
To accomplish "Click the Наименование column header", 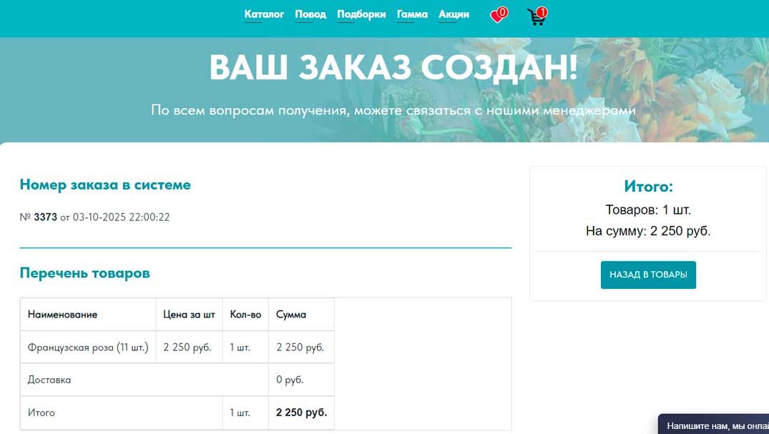I will pyautogui.click(x=62, y=315).
